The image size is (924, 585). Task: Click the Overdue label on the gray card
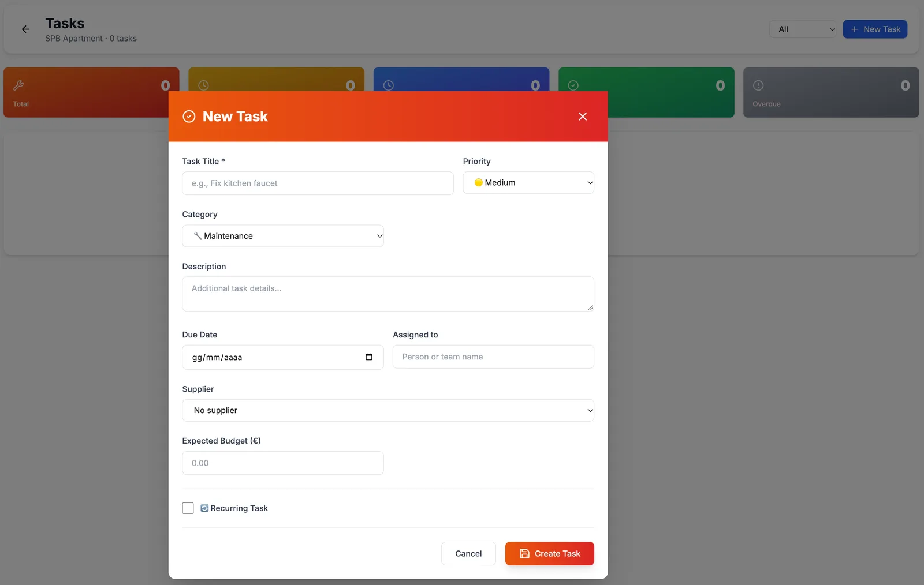[x=766, y=104]
